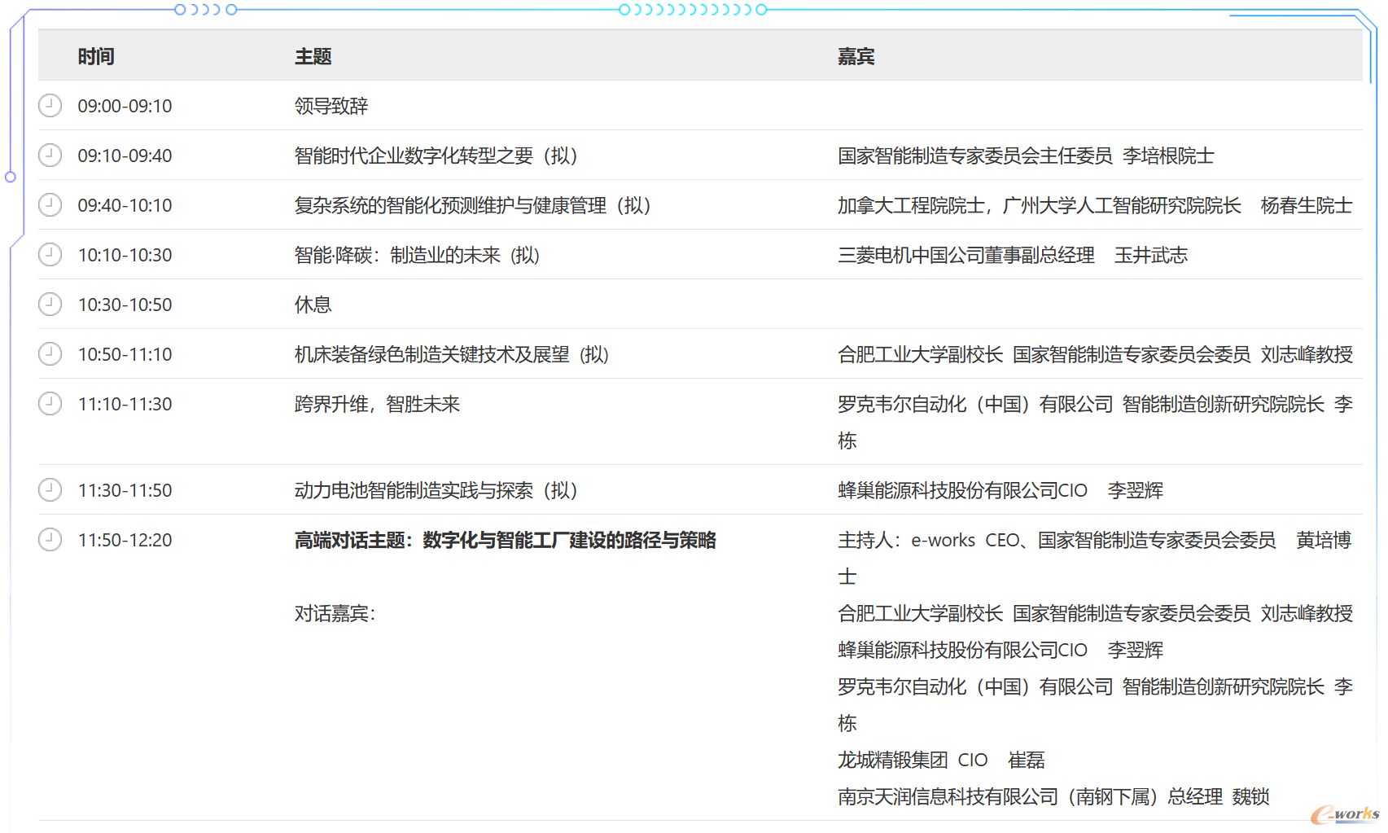Click the time 10:30-10:50
Viewport: 1388px width, 833px height.
[x=125, y=305]
